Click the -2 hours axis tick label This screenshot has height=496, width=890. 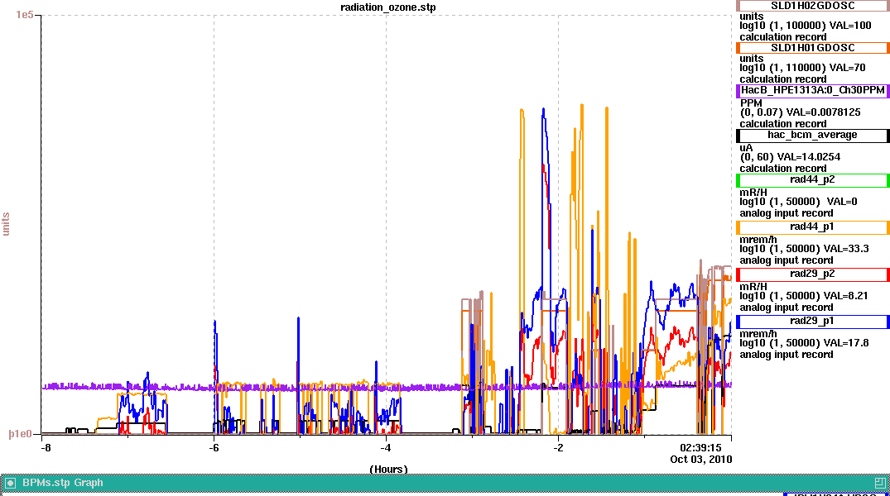(558, 448)
